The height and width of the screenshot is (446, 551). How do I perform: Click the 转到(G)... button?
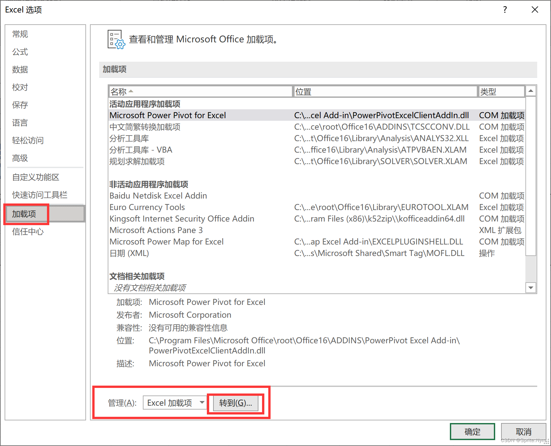(x=235, y=403)
